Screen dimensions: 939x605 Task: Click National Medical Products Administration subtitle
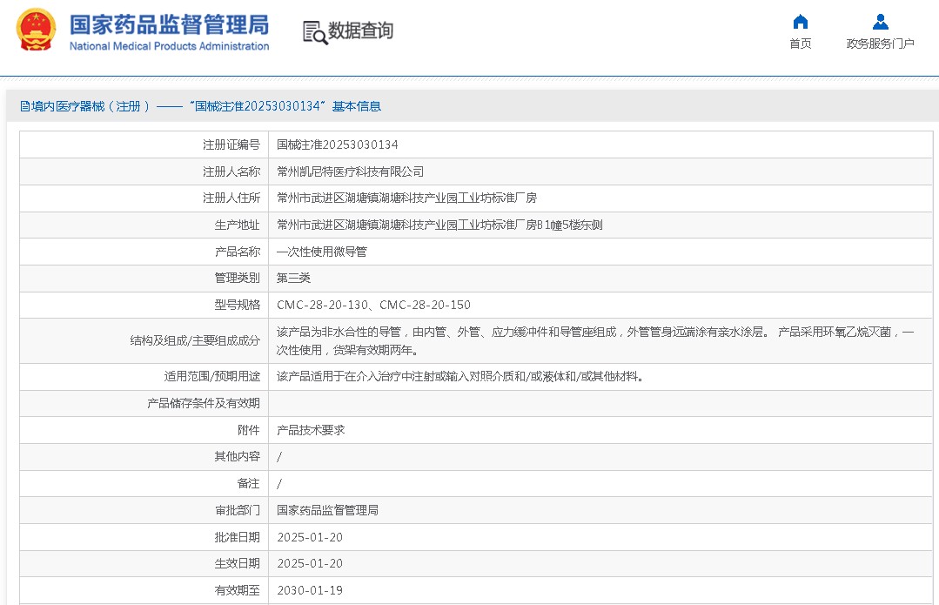(169, 46)
